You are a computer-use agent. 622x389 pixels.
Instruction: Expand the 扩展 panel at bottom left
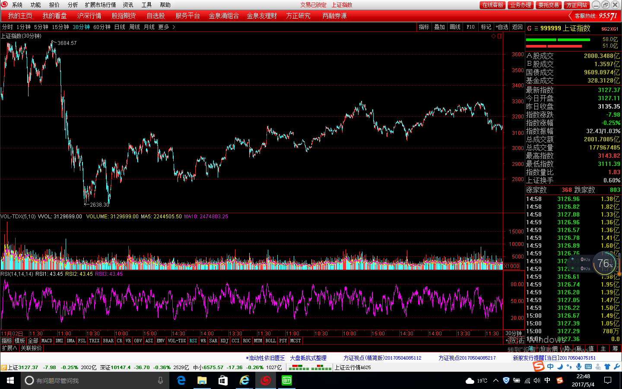click(10, 348)
